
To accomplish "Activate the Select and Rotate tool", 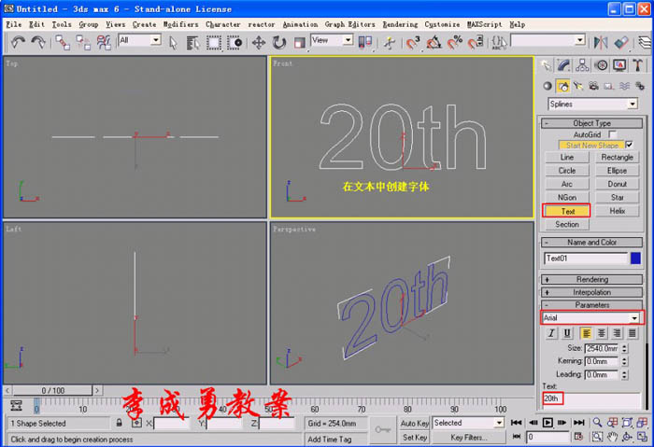I will coord(279,43).
